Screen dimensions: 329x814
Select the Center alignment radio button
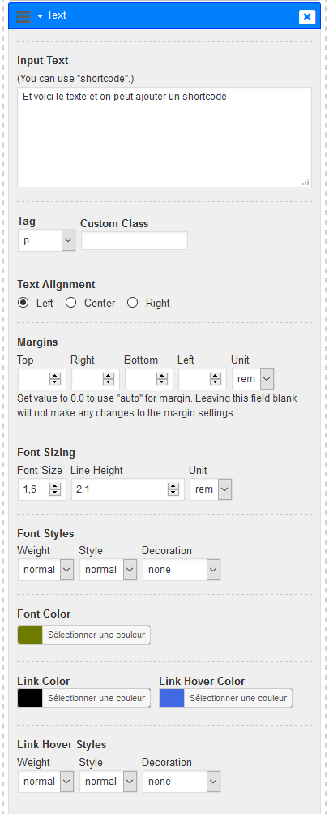(x=71, y=303)
